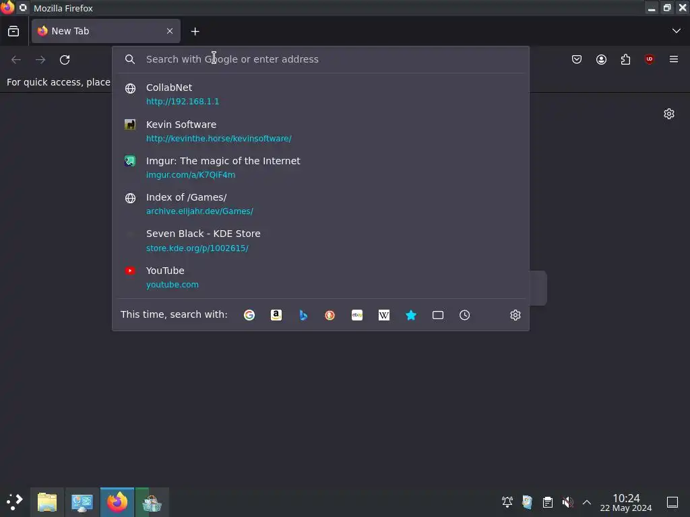This screenshot has height=517, width=690.
Task: Open Firefox View (recent browsing)
Action: coord(13,31)
